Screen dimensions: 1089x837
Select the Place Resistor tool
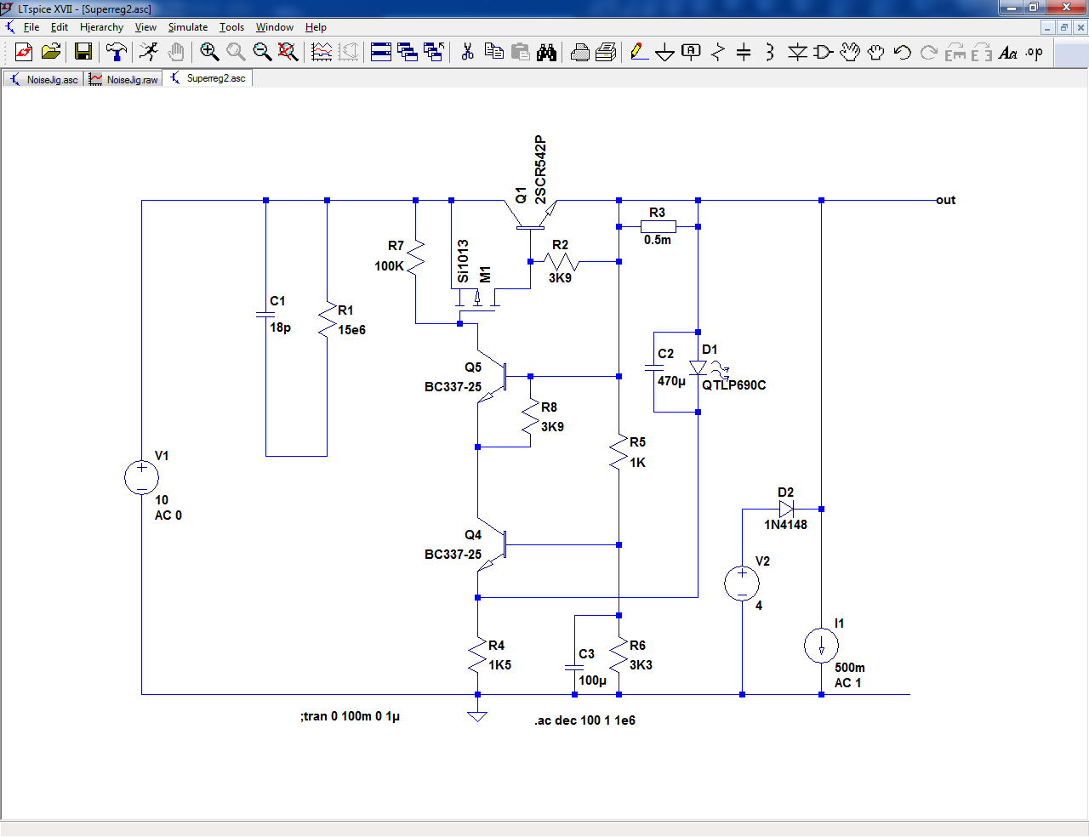click(718, 53)
